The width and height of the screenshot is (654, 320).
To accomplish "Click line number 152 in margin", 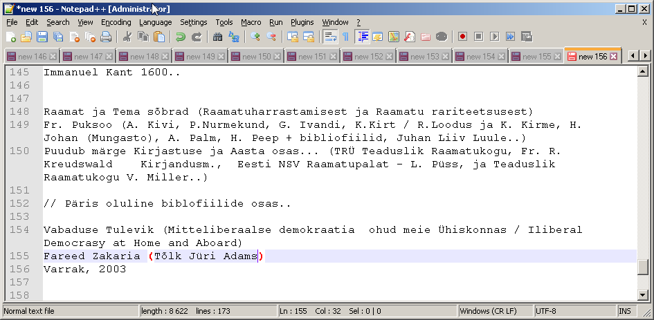I will pyautogui.click(x=19, y=203).
